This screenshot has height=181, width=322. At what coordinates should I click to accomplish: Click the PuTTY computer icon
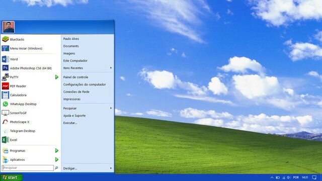[x=6, y=77]
